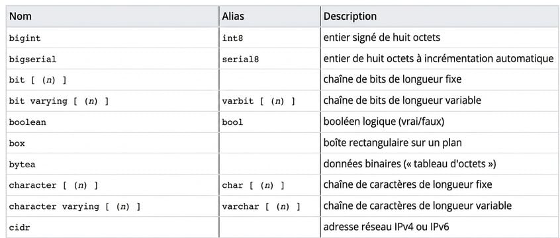Viewport: 560px width, 238px height.
Task: Select the bigint type name cell
Action: (x=112, y=38)
